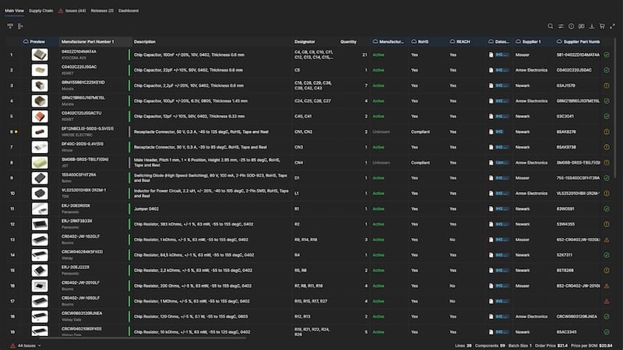The image size is (623, 350).
Task: Click 'Compliant' RoHS value on row 8
Action: [x=421, y=163]
